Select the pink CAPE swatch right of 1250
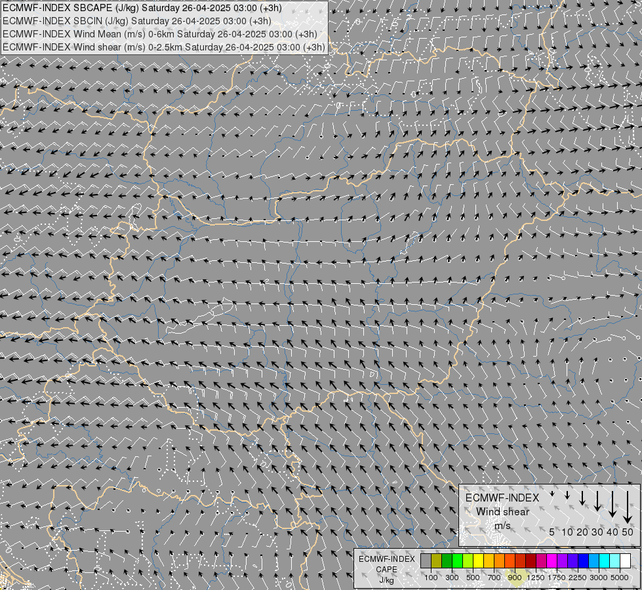642x590 pixels. tap(541, 560)
